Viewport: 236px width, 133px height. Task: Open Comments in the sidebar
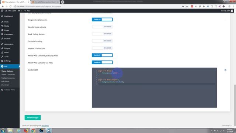pyautogui.click(x=8, y=34)
